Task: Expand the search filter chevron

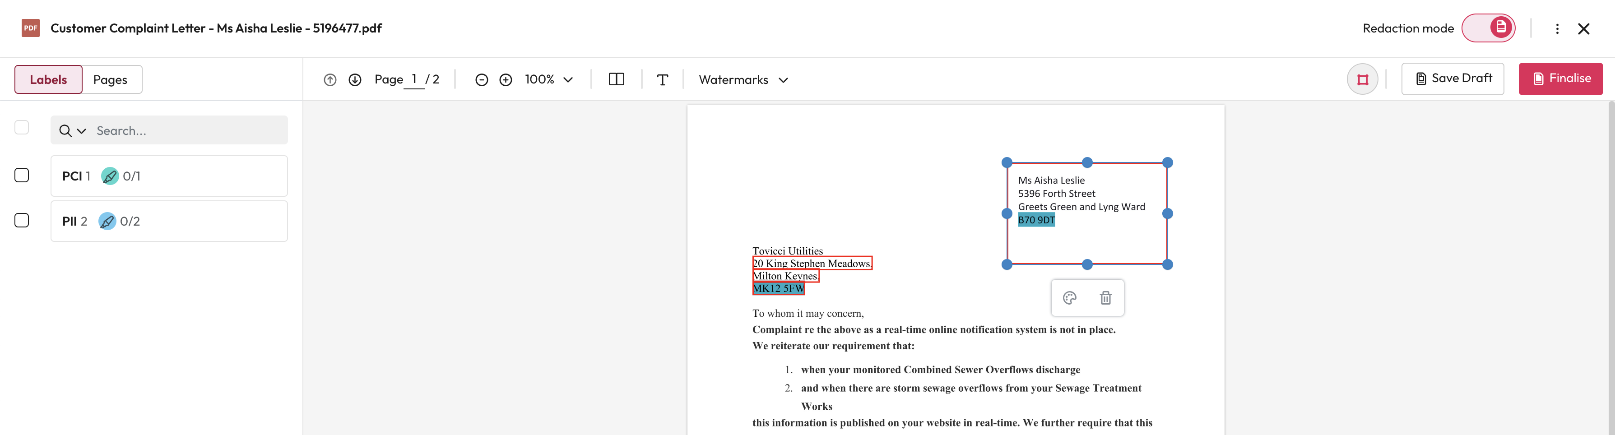Action: [x=82, y=131]
